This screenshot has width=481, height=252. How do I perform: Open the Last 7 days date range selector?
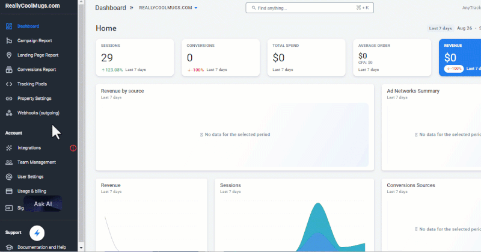[440, 28]
